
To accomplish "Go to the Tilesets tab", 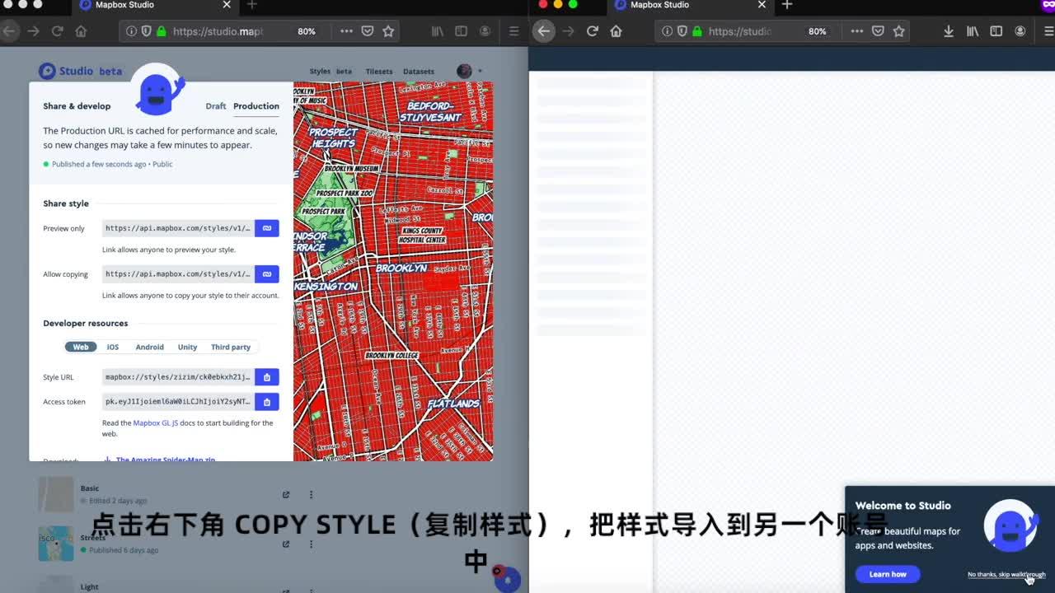I will tap(378, 71).
